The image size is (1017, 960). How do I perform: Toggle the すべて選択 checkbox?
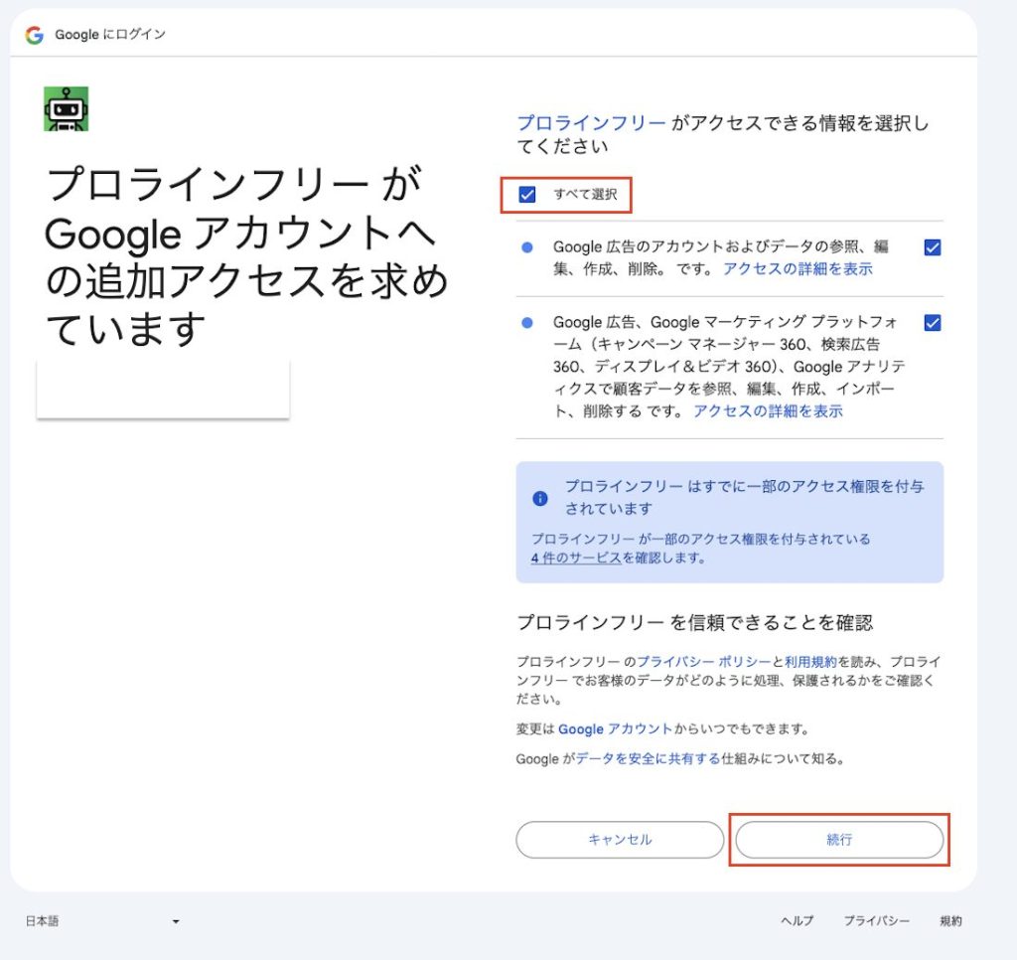pyautogui.click(x=527, y=194)
